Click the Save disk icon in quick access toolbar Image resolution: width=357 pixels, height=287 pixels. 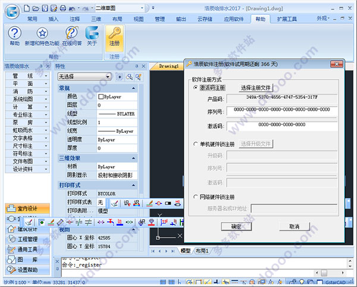(45, 8)
